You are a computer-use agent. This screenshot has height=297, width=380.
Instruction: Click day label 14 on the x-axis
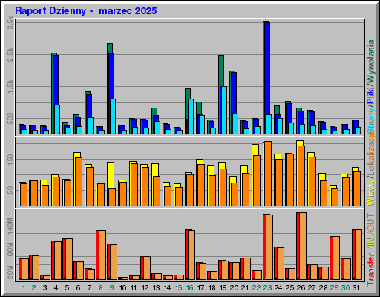[168, 288]
